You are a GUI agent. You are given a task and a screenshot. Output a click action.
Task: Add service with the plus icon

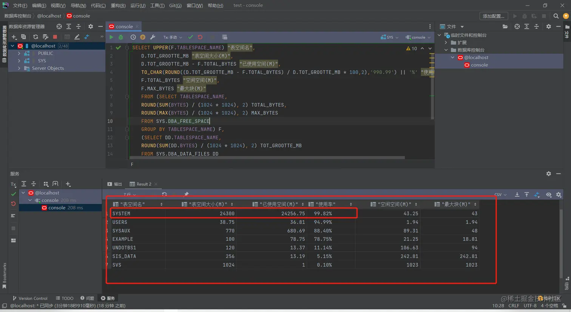click(68, 184)
